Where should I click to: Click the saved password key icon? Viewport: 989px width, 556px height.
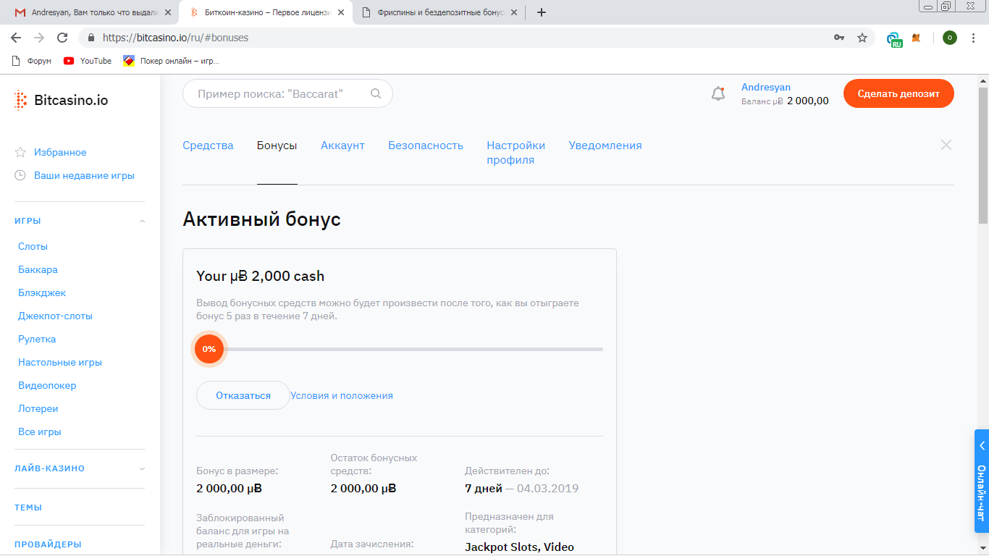[x=839, y=38]
